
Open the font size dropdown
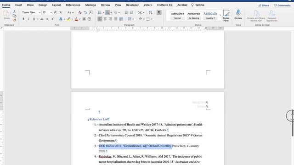tap(51, 12)
